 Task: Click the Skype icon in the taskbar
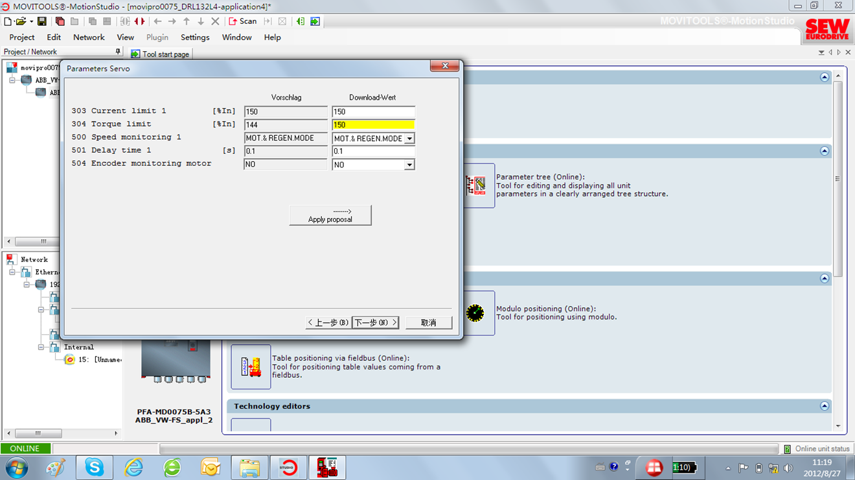pyautogui.click(x=95, y=467)
